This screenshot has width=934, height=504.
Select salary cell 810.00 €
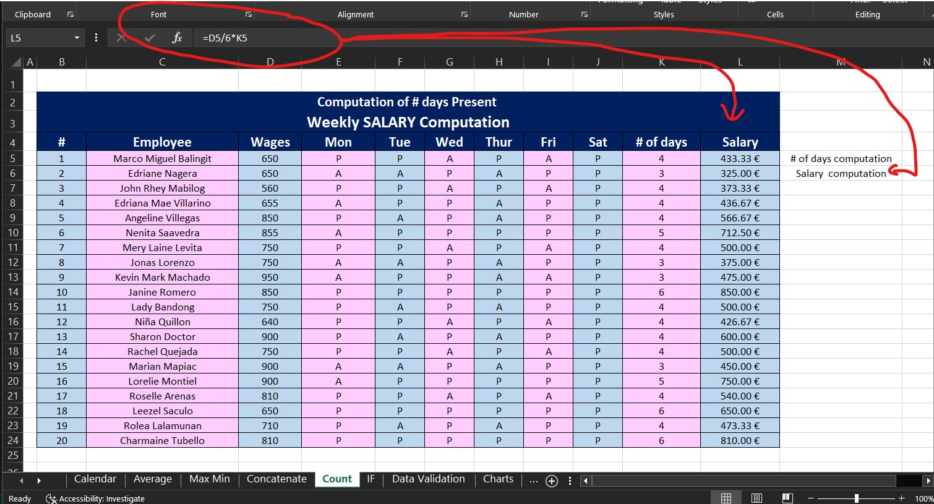point(740,440)
